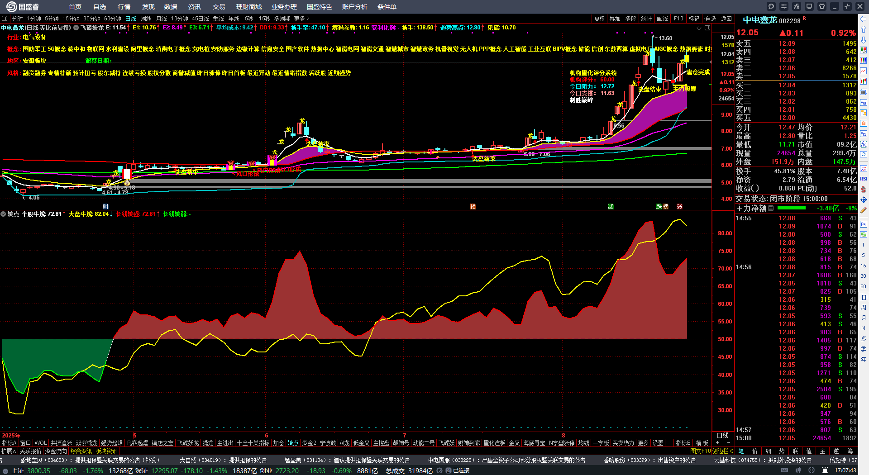The width and height of the screenshot is (869, 475).
Task: Toggle the side panel icon next to diamond
Action: point(707,28)
